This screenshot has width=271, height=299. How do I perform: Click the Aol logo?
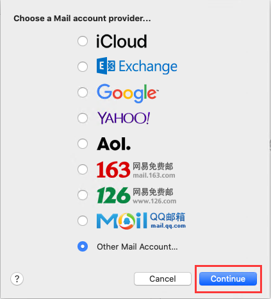[x=114, y=144]
